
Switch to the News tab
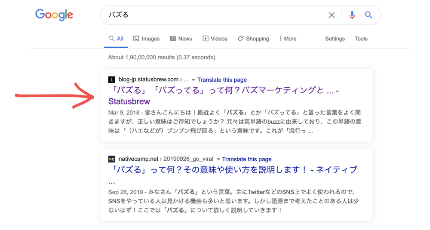[x=181, y=39]
